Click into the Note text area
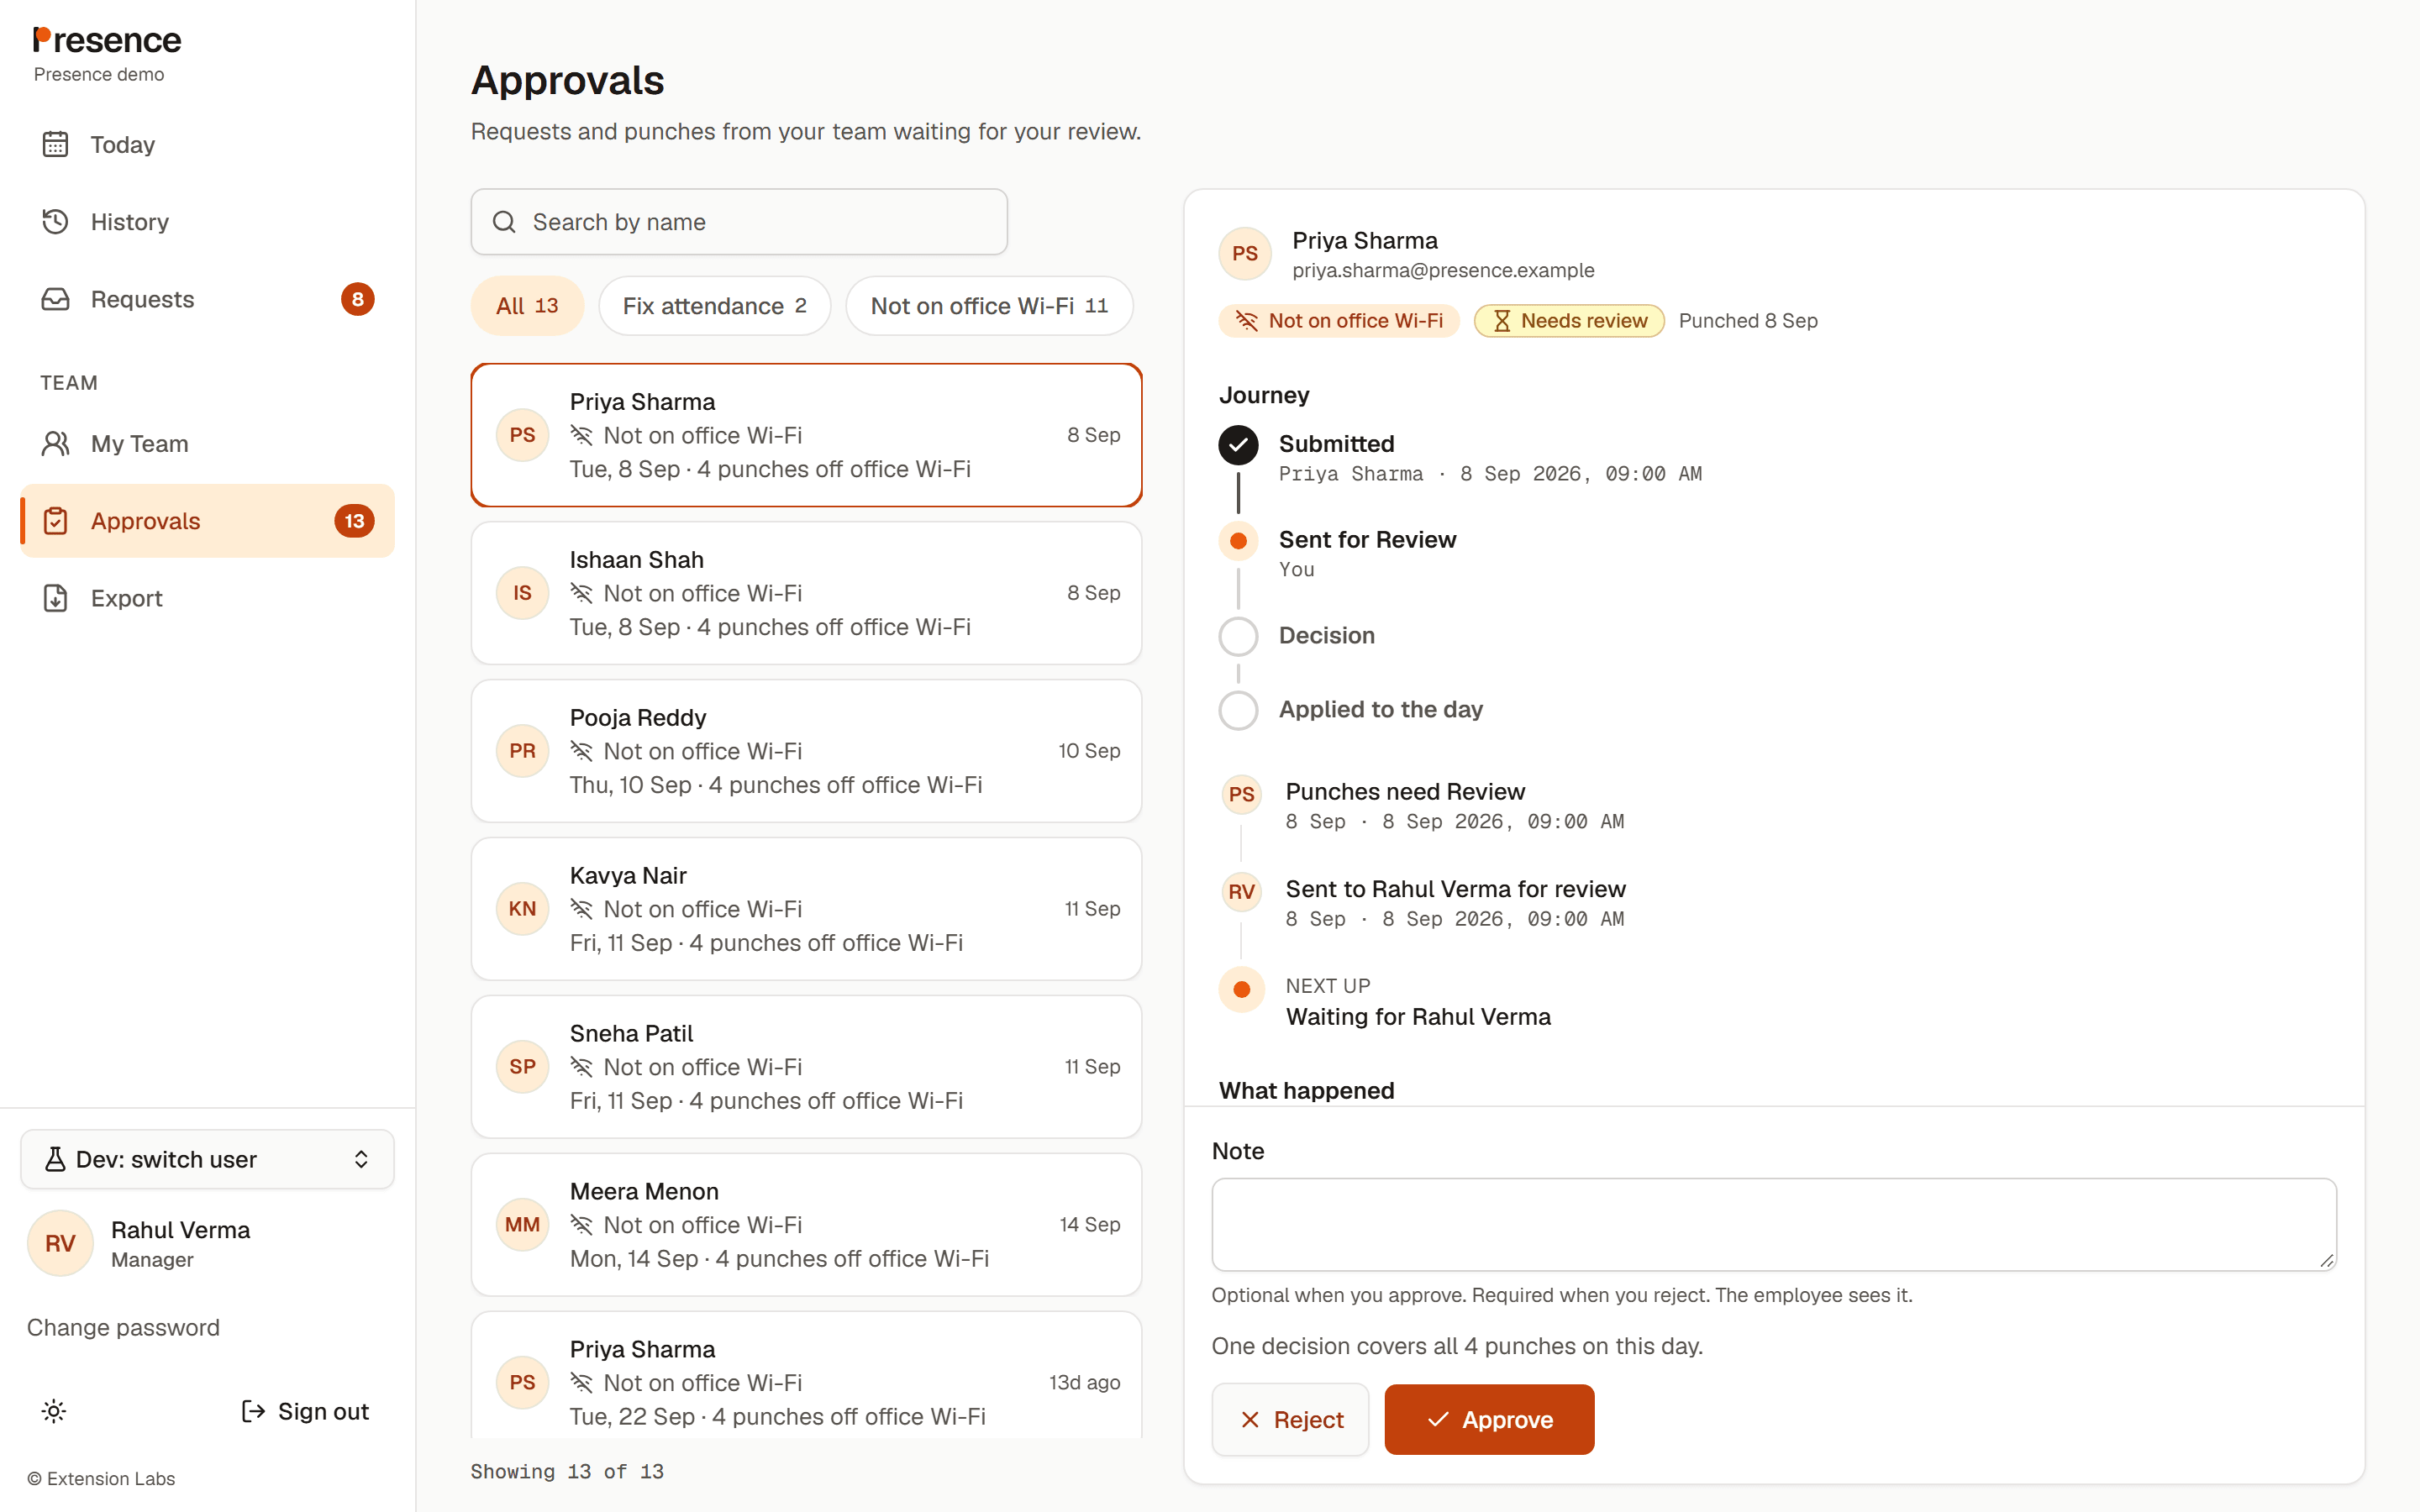The width and height of the screenshot is (2420, 1512). [1773, 1224]
